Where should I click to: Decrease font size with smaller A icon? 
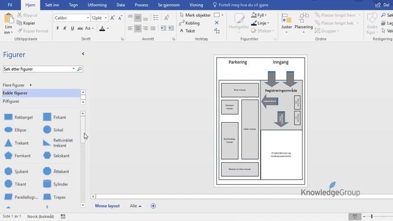(120, 18)
